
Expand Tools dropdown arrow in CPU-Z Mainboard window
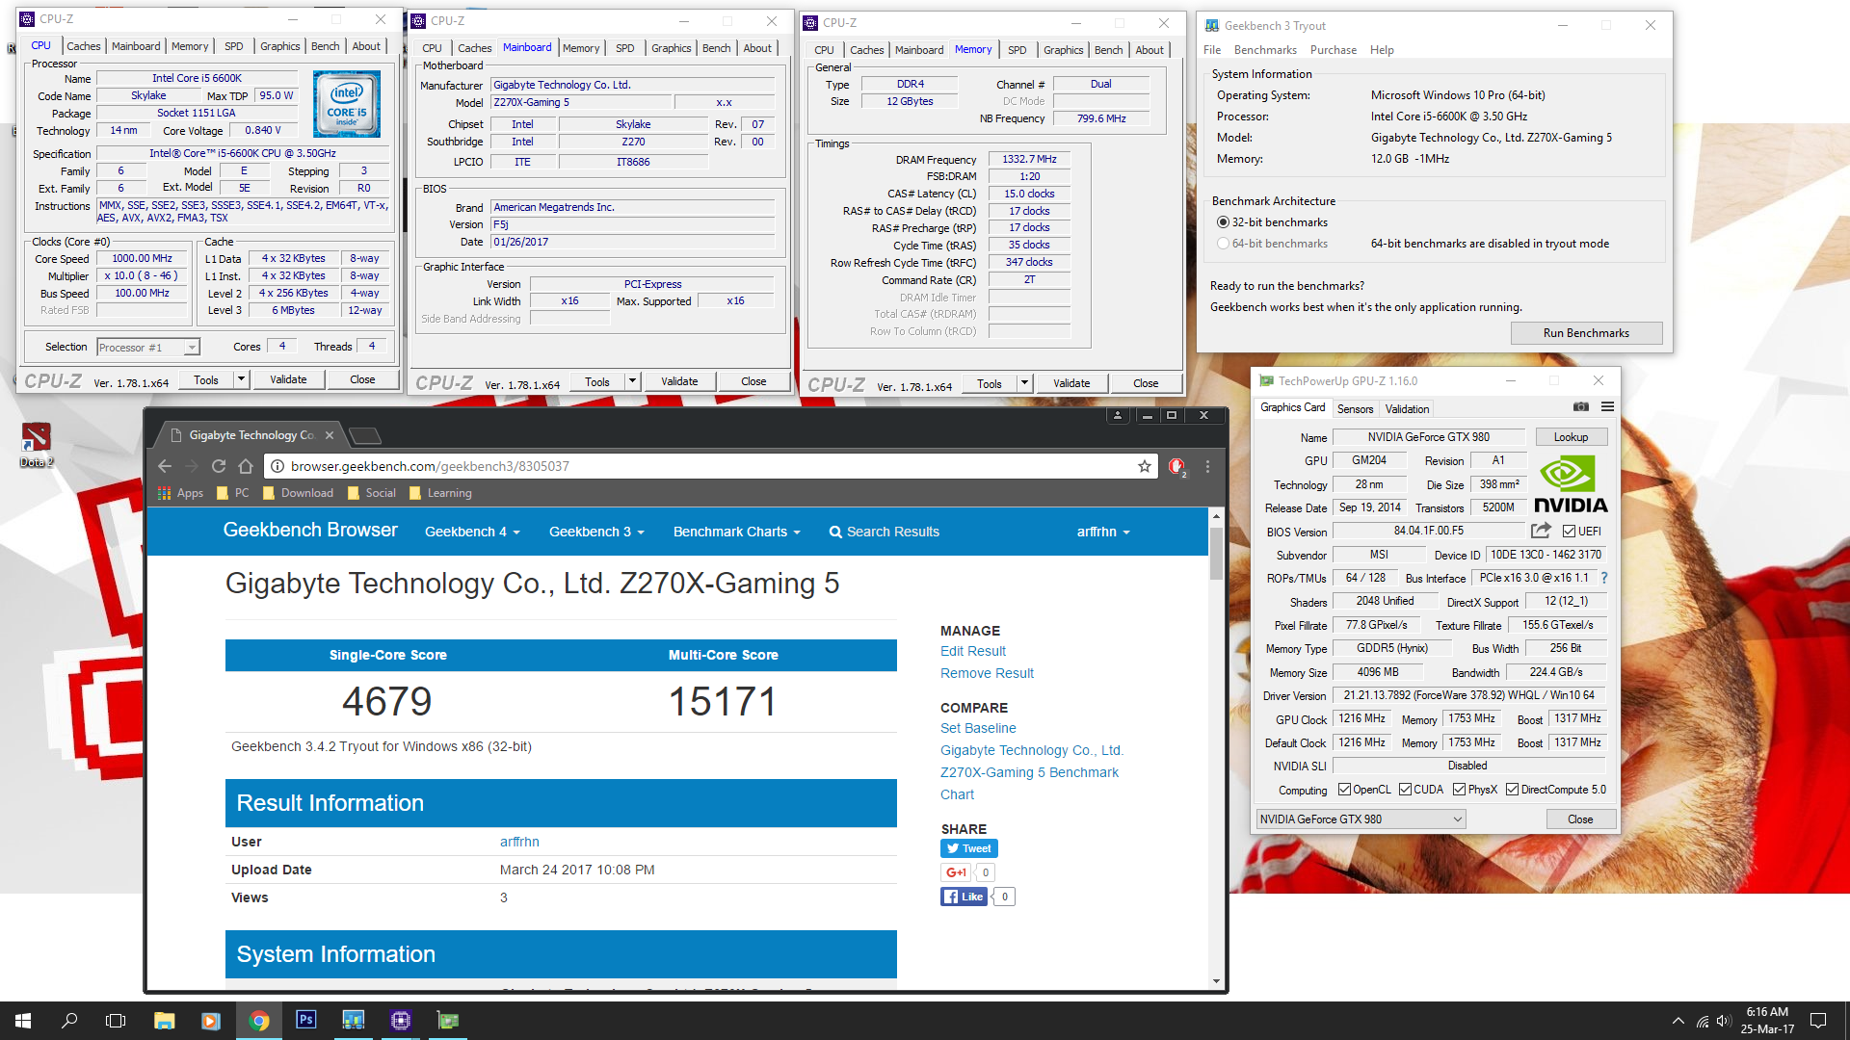[x=633, y=381]
